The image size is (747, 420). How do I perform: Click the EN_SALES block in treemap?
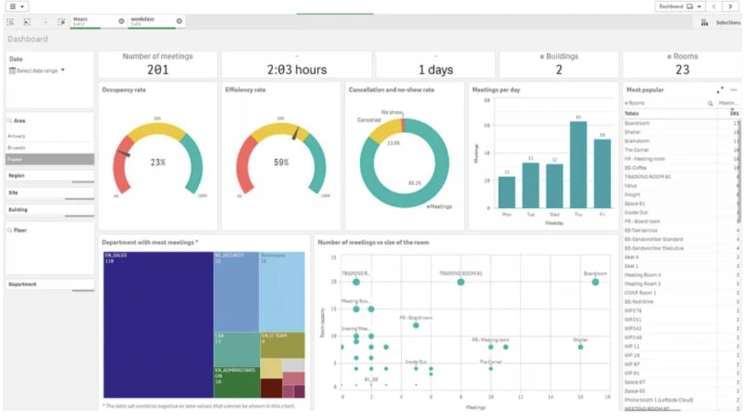tap(158, 324)
